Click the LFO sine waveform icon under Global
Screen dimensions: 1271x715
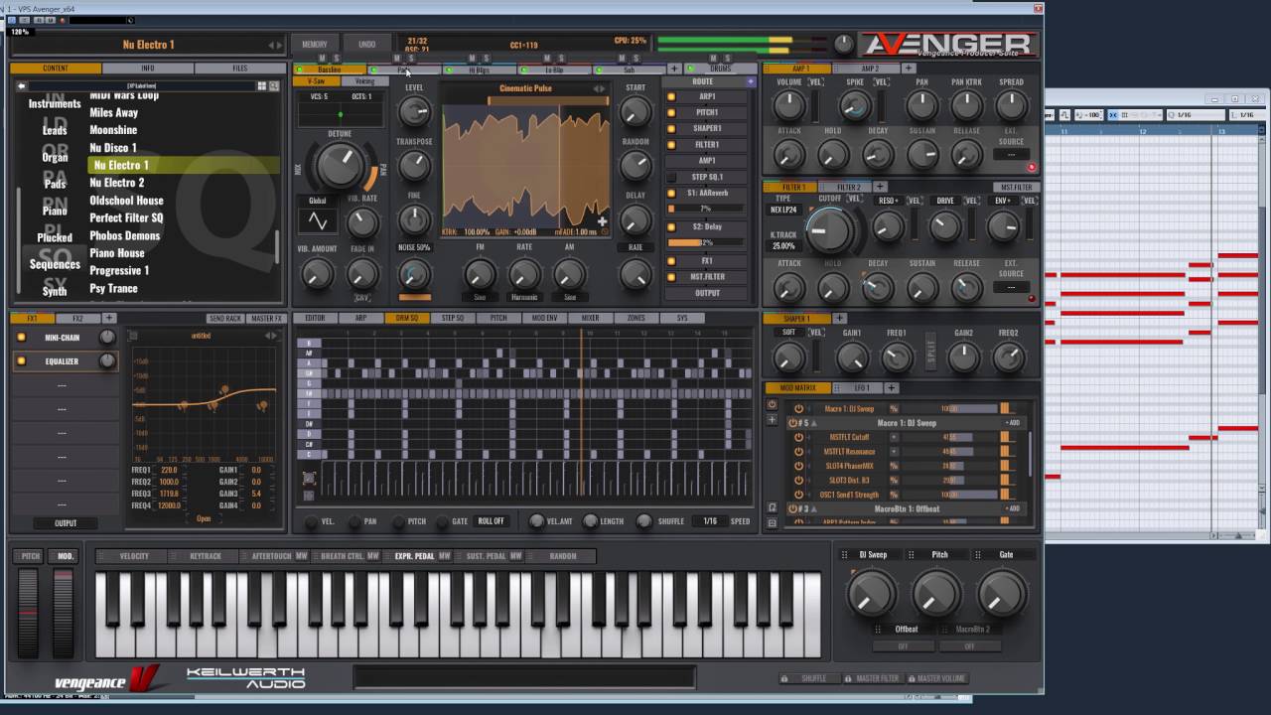pyautogui.click(x=318, y=220)
